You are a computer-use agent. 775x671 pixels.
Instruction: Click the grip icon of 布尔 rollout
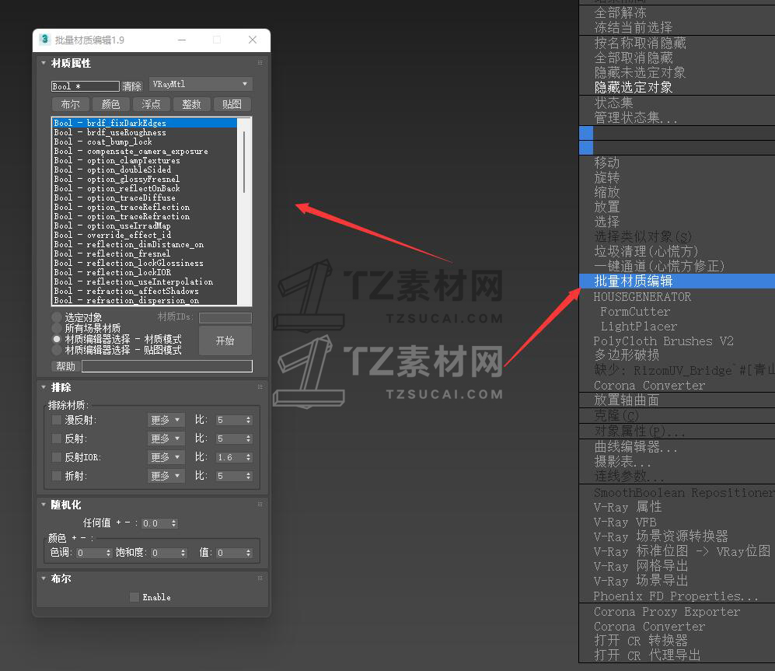pyautogui.click(x=260, y=578)
